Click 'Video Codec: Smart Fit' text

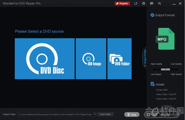[166, 94]
